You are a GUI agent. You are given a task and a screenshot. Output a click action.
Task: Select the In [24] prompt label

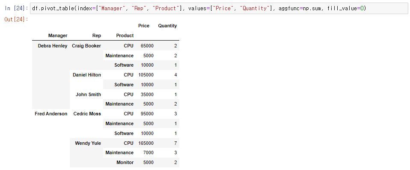click(16, 9)
